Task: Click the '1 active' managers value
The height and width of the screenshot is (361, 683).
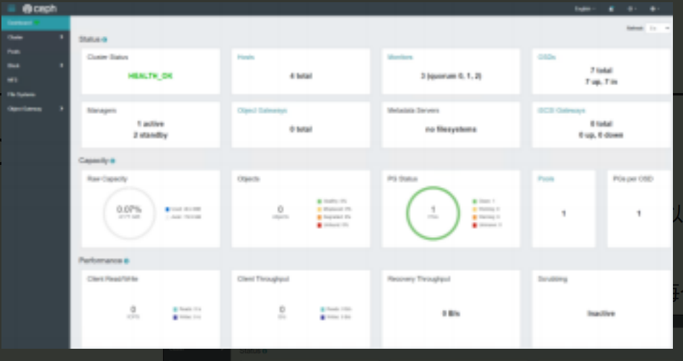Action: tap(150, 123)
